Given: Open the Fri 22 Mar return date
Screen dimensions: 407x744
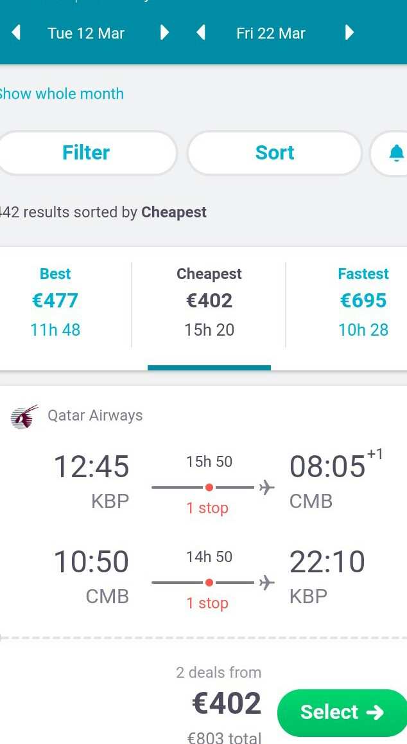Looking at the screenshot, I should click(x=271, y=33).
